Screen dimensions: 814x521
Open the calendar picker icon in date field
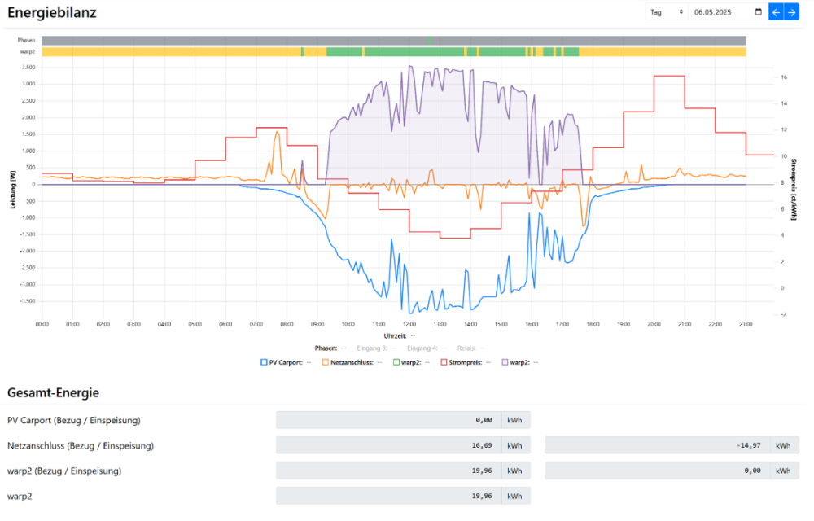coord(759,12)
